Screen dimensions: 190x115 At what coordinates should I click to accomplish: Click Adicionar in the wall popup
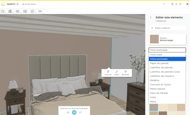[108, 73]
